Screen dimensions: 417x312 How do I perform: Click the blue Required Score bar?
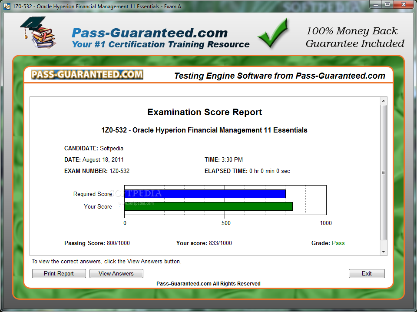[205, 194]
